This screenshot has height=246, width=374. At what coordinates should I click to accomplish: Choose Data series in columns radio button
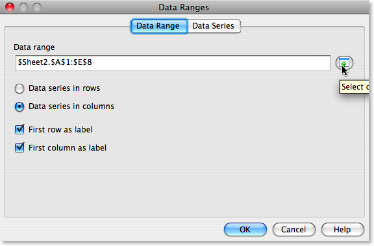click(19, 106)
